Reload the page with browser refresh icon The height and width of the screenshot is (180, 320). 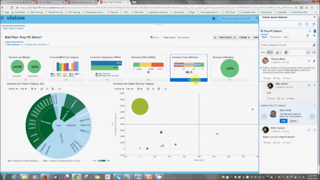[11, 7]
